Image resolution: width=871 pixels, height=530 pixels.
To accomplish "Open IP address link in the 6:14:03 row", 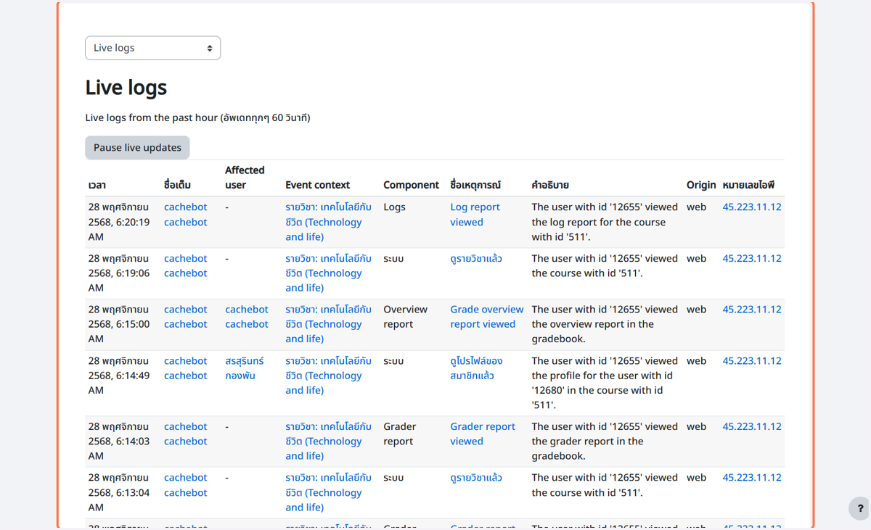I will point(752,426).
